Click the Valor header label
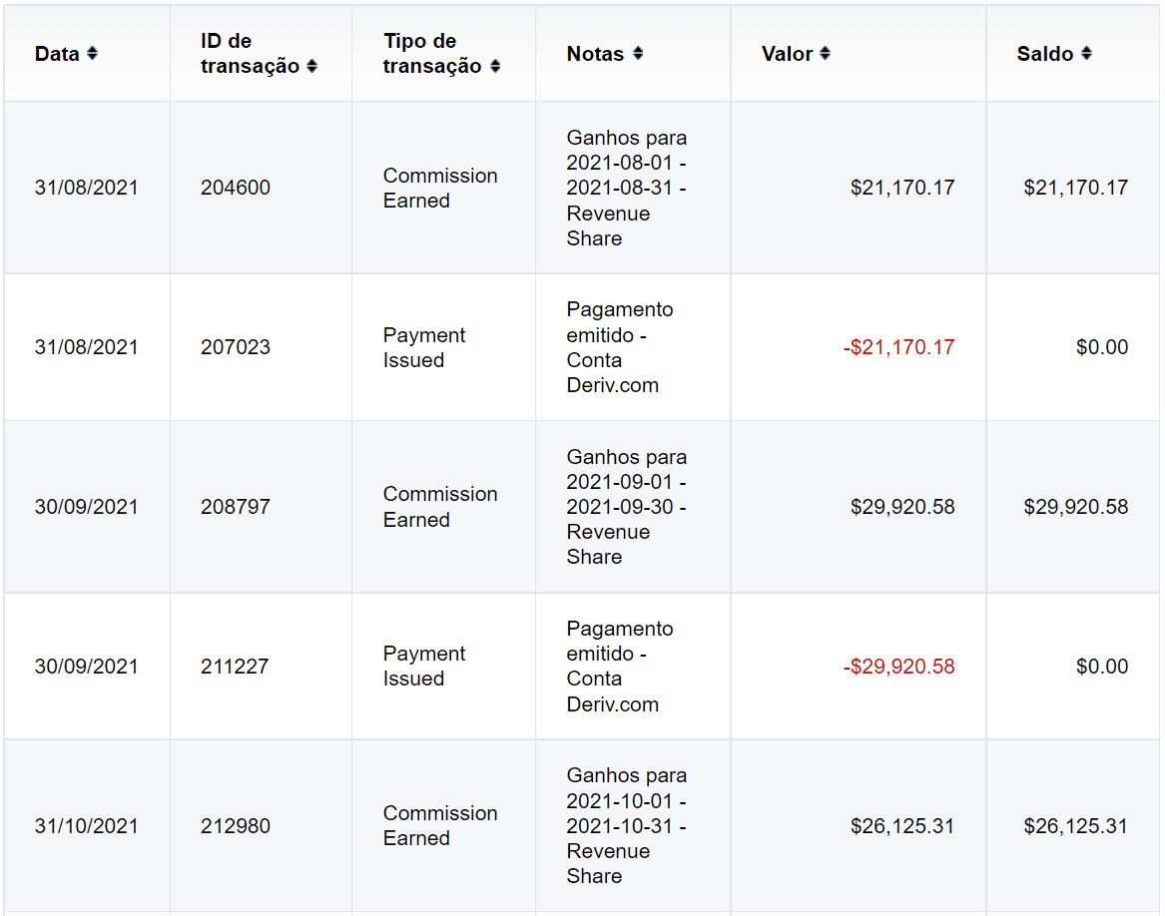The height and width of the screenshot is (916, 1165). click(787, 54)
